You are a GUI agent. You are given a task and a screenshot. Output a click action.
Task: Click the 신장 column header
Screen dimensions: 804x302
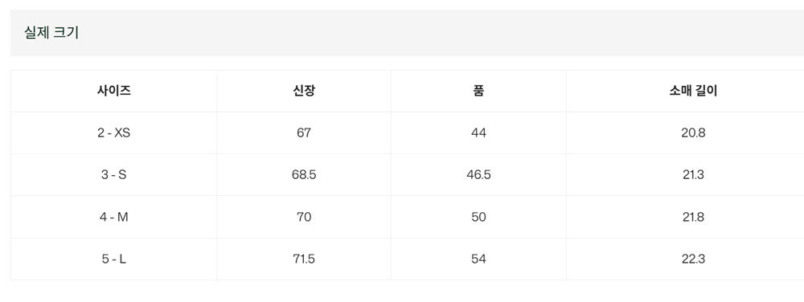click(304, 91)
